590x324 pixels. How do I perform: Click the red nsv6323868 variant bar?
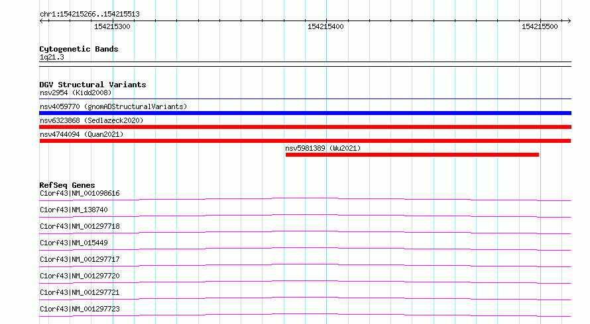coord(305,127)
